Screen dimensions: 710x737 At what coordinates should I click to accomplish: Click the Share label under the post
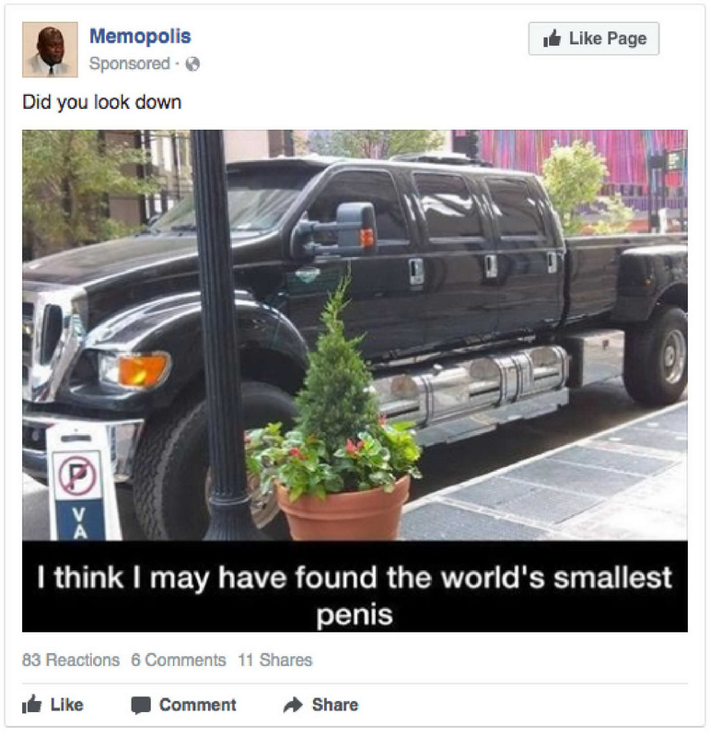tap(335, 705)
